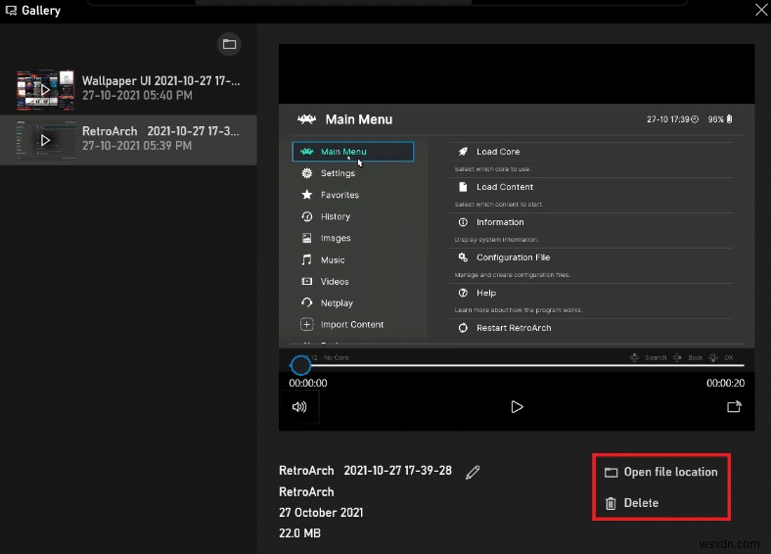Screen dimensions: 771x554
Task: Select the RetroArch clip thumbnail
Action: point(45,140)
